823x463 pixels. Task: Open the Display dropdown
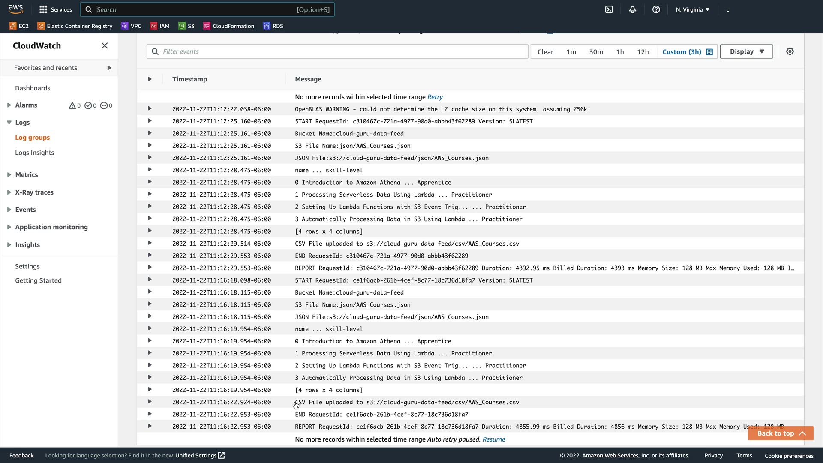point(746,51)
